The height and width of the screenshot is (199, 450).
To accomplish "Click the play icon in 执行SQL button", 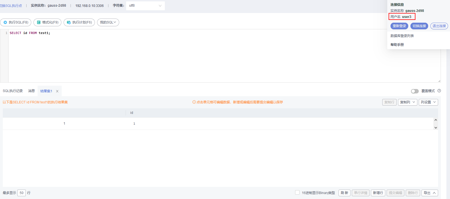I will point(5,22).
